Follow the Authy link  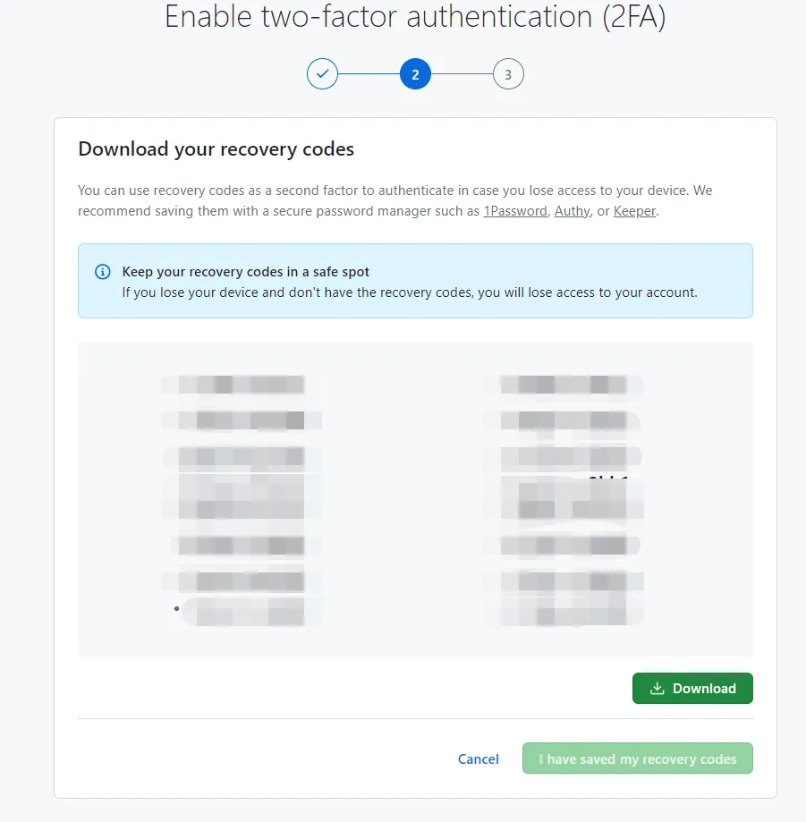[572, 212]
